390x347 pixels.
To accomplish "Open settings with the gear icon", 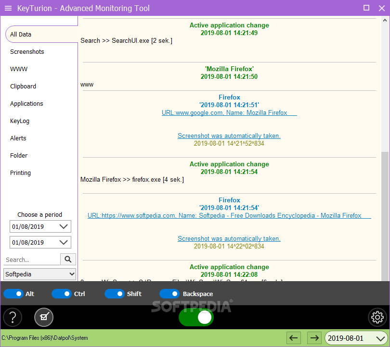I will [x=377, y=317].
